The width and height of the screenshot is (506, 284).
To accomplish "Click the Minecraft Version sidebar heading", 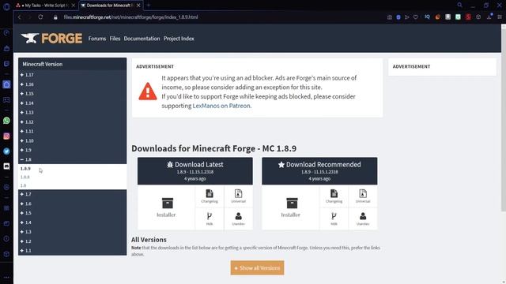I will click(x=42, y=64).
